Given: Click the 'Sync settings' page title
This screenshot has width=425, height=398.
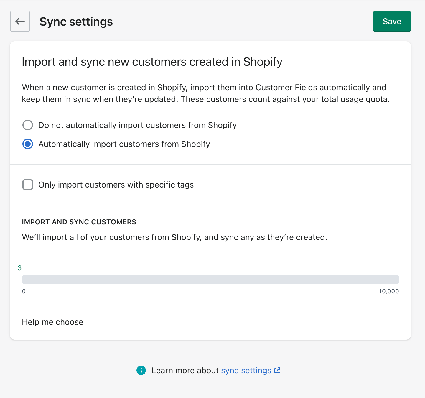Looking at the screenshot, I should 76,22.
